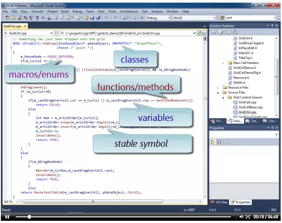Screen dimensions: 282x223
Task: Click the video progress slider handle
Action: coord(29,217)
